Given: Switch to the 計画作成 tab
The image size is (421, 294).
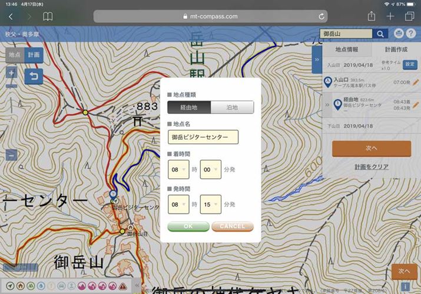Looking at the screenshot, I should pyautogui.click(x=396, y=49).
